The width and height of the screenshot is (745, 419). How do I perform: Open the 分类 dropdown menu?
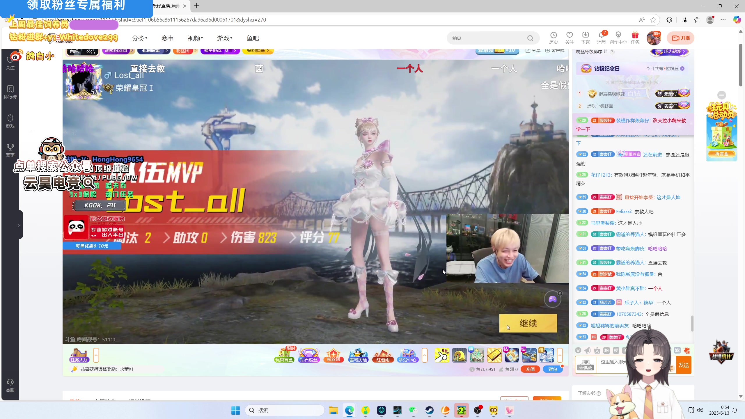pos(140,38)
